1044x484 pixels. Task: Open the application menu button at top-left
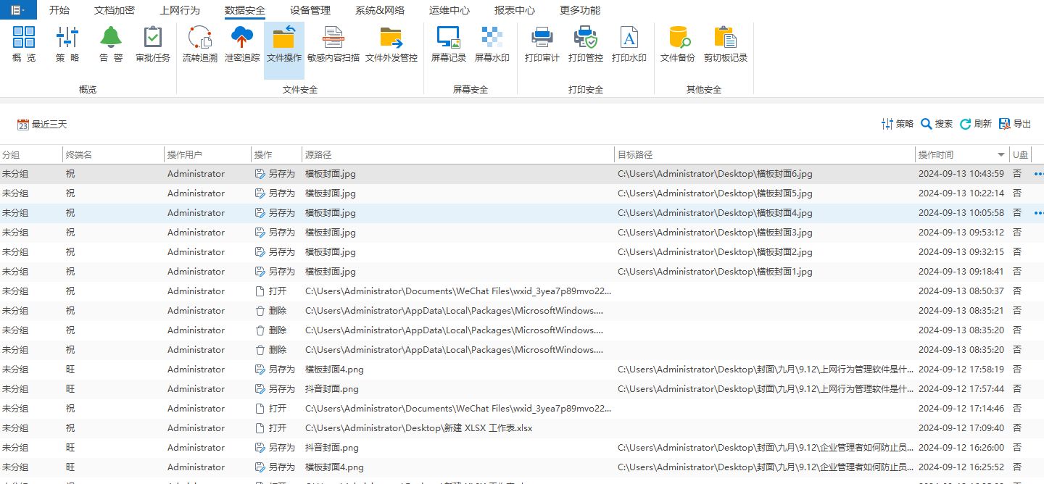tap(18, 9)
